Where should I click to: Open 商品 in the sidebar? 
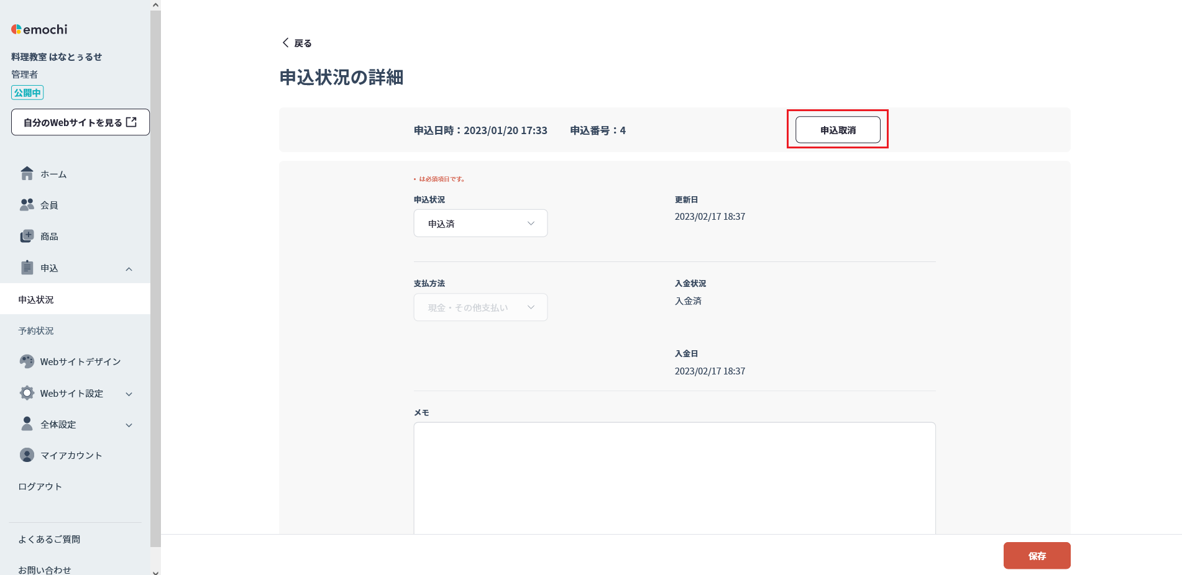click(49, 237)
